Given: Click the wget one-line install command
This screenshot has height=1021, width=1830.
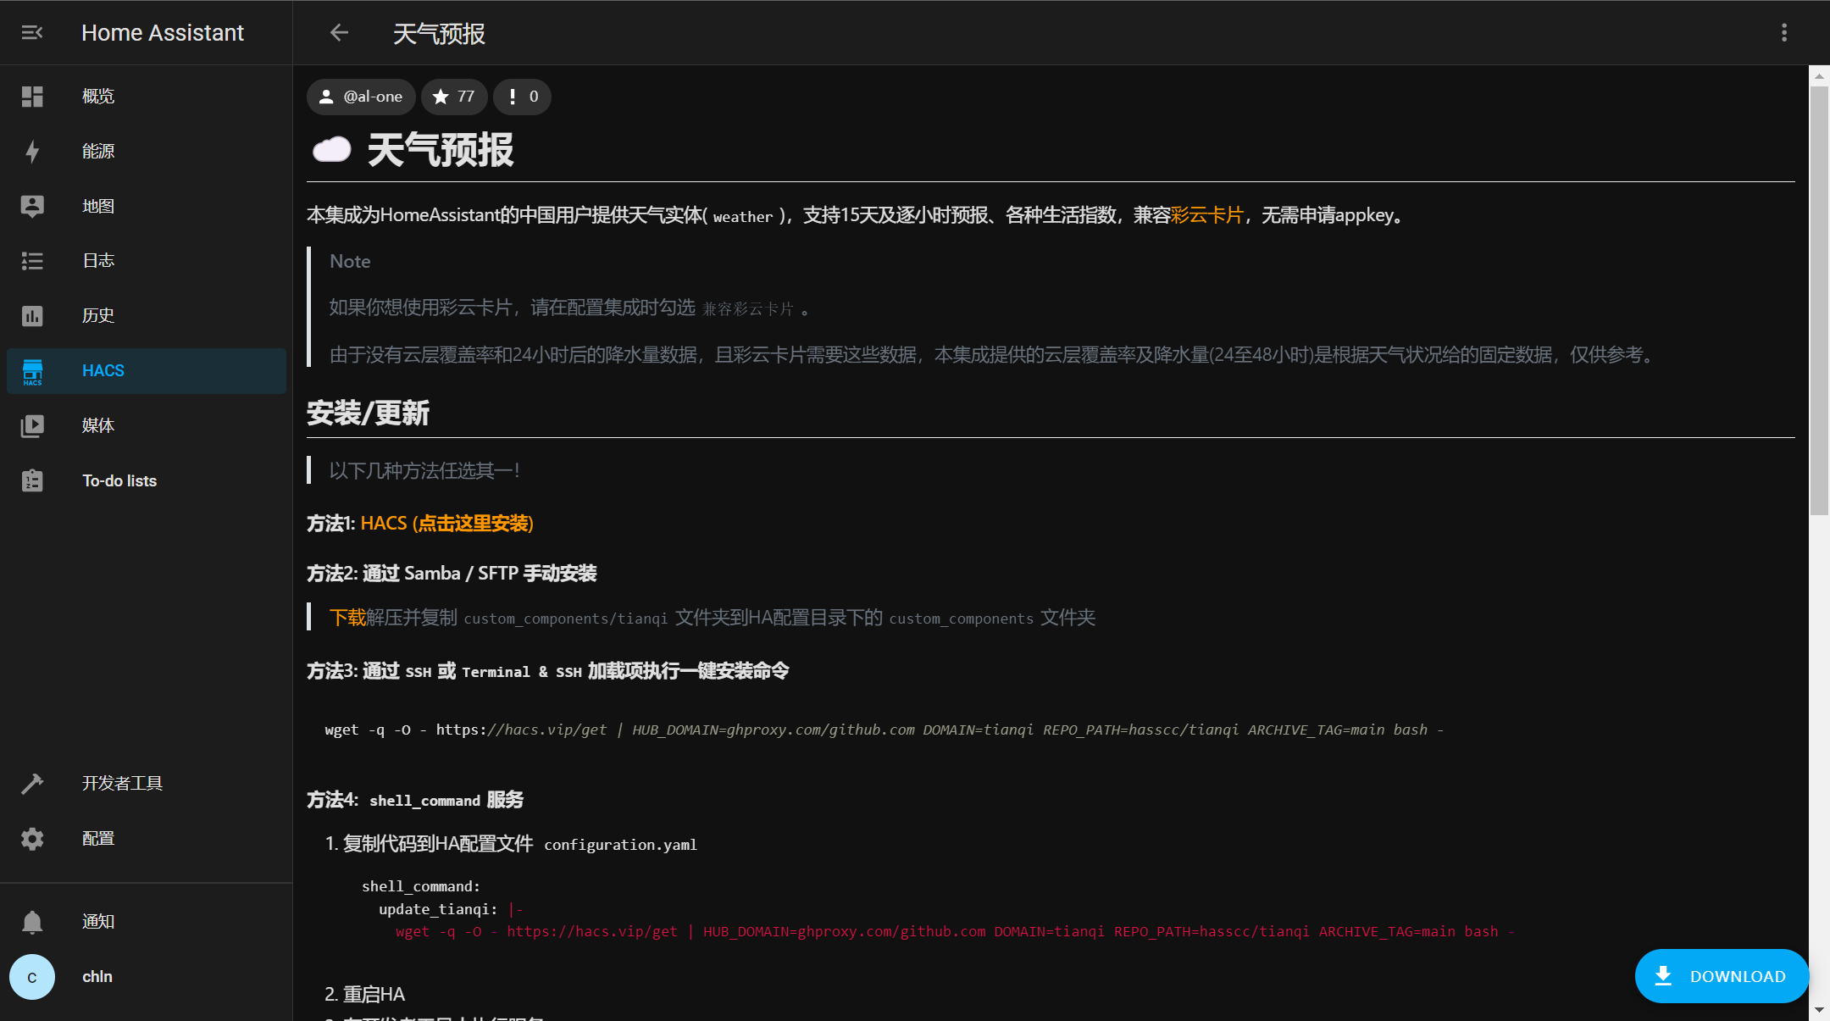Looking at the screenshot, I should pyautogui.click(x=884, y=730).
